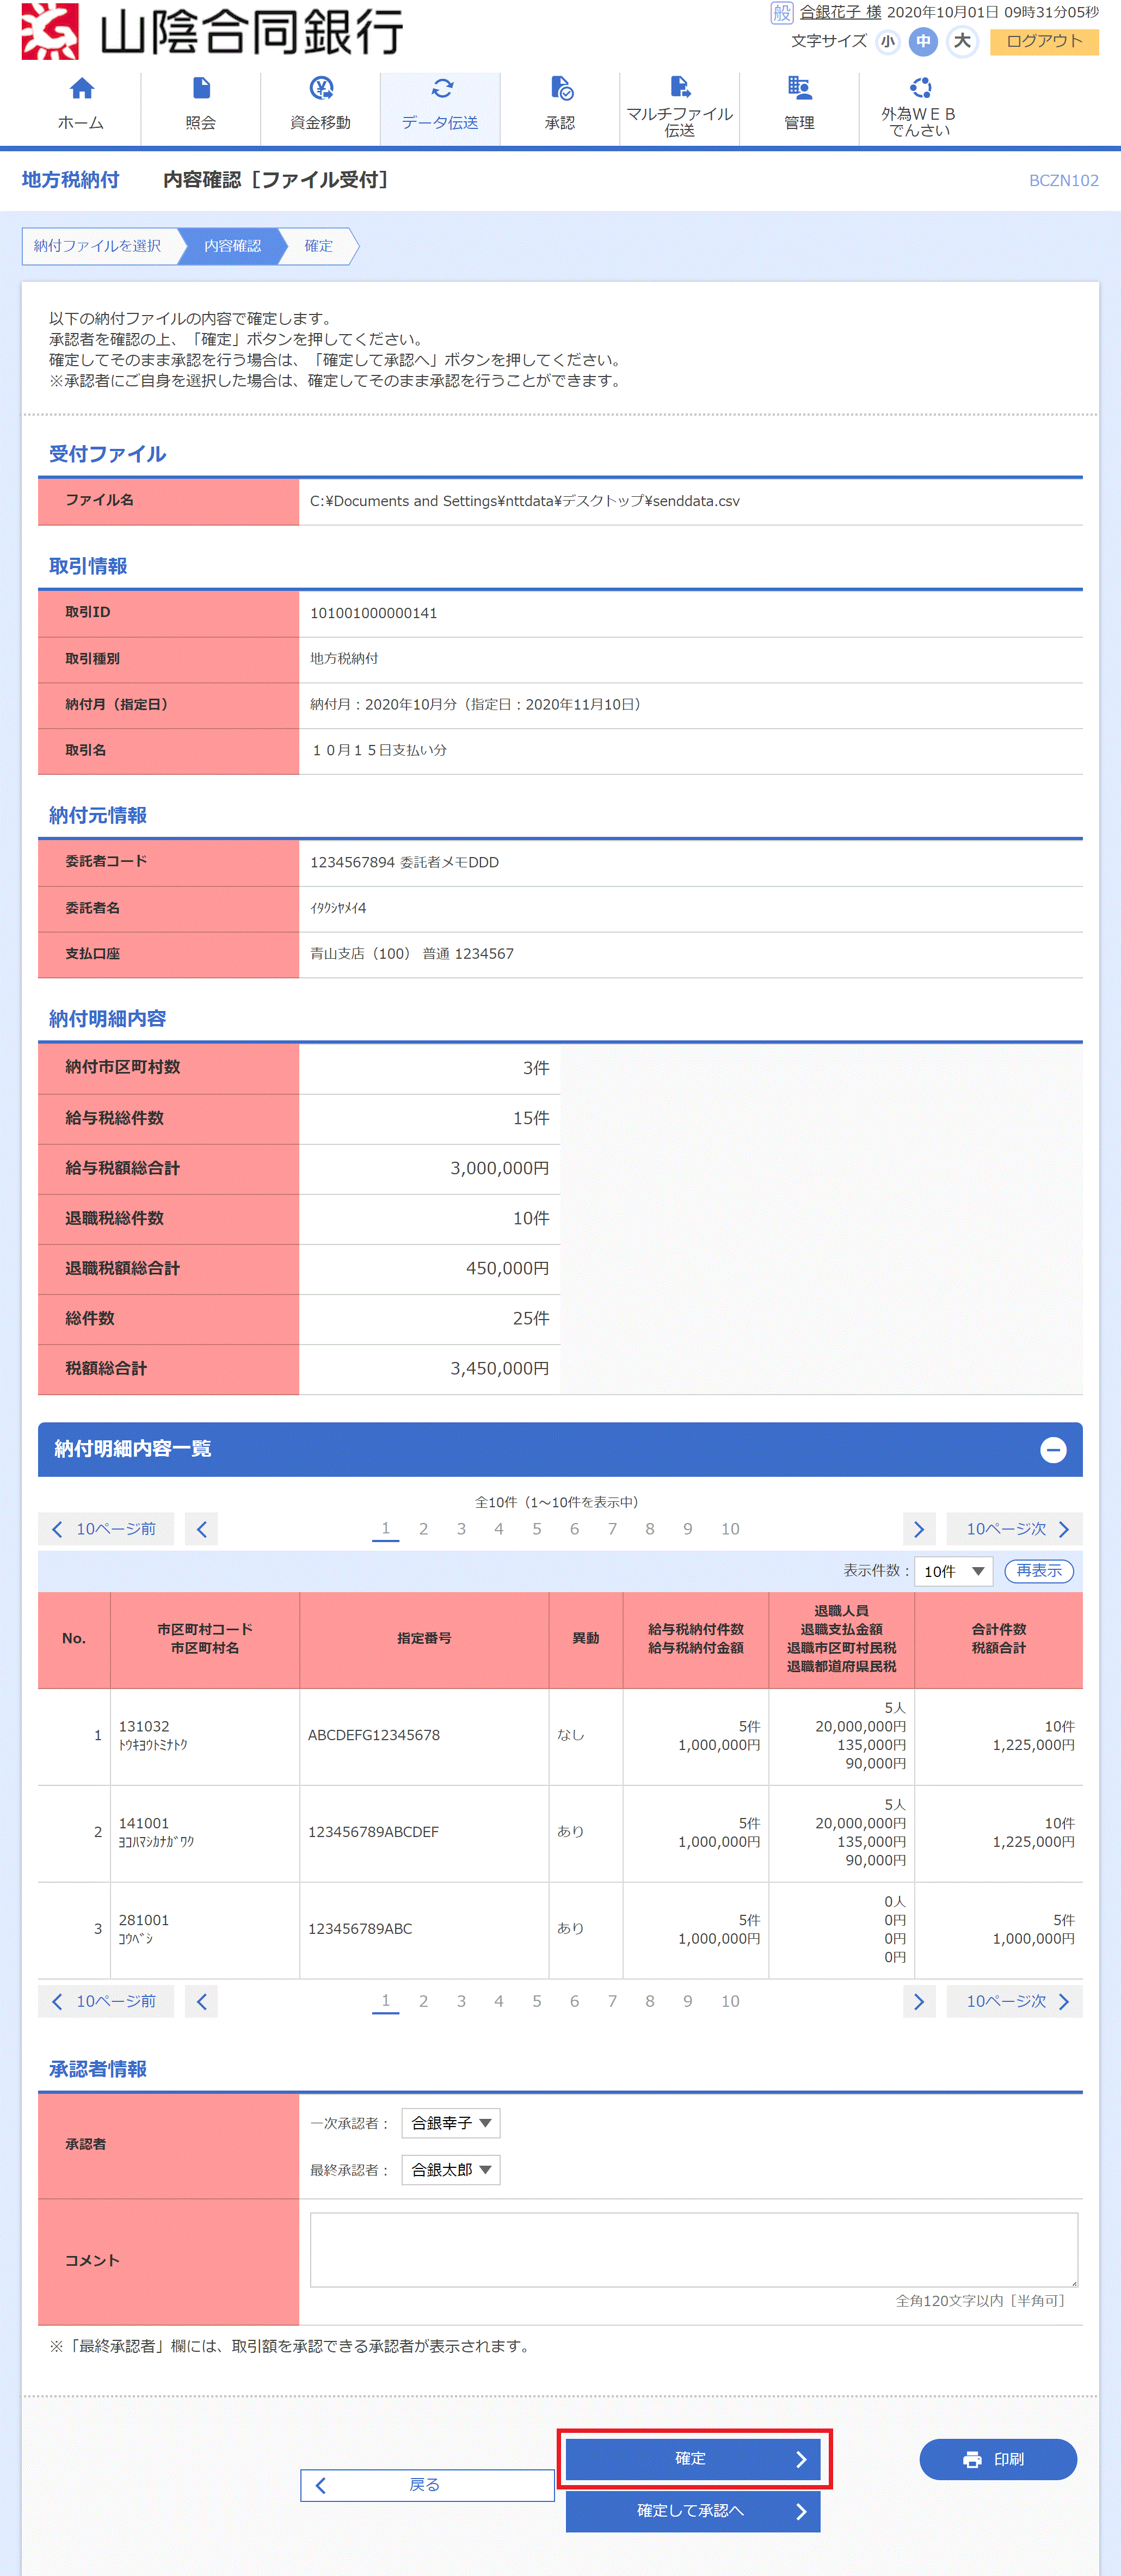Go to page 6 in bottom pager
Image resolution: width=1121 pixels, height=2576 pixels.
pos(574,2001)
